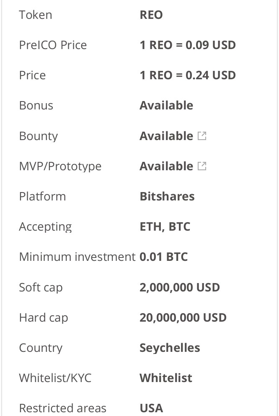Image resolution: width=279 pixels, height=416 pixels.
Task: Select the Seychelles country value
Action: click(170, 348)
